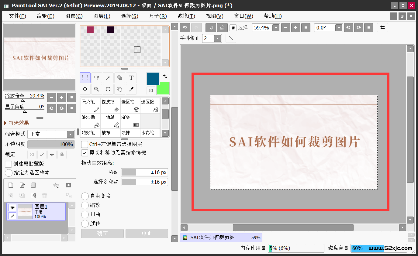Hide 图层1 using its eye icon
This screenshot has width=418, height=256.
click(12, 208)
